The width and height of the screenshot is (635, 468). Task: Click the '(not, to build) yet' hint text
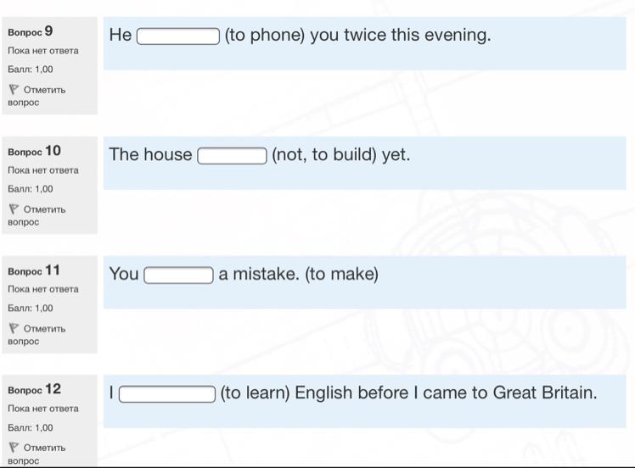[341, 155]
